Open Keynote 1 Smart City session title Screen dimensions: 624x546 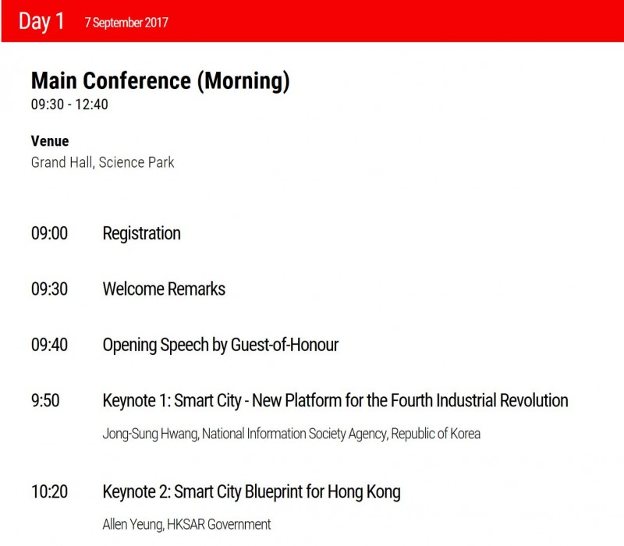pos(335,400)
